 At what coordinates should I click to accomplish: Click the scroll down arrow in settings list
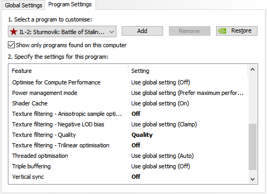(x=252, y=179)
